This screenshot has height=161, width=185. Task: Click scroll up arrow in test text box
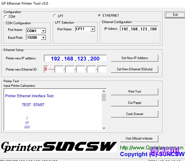tap(104, 91)
